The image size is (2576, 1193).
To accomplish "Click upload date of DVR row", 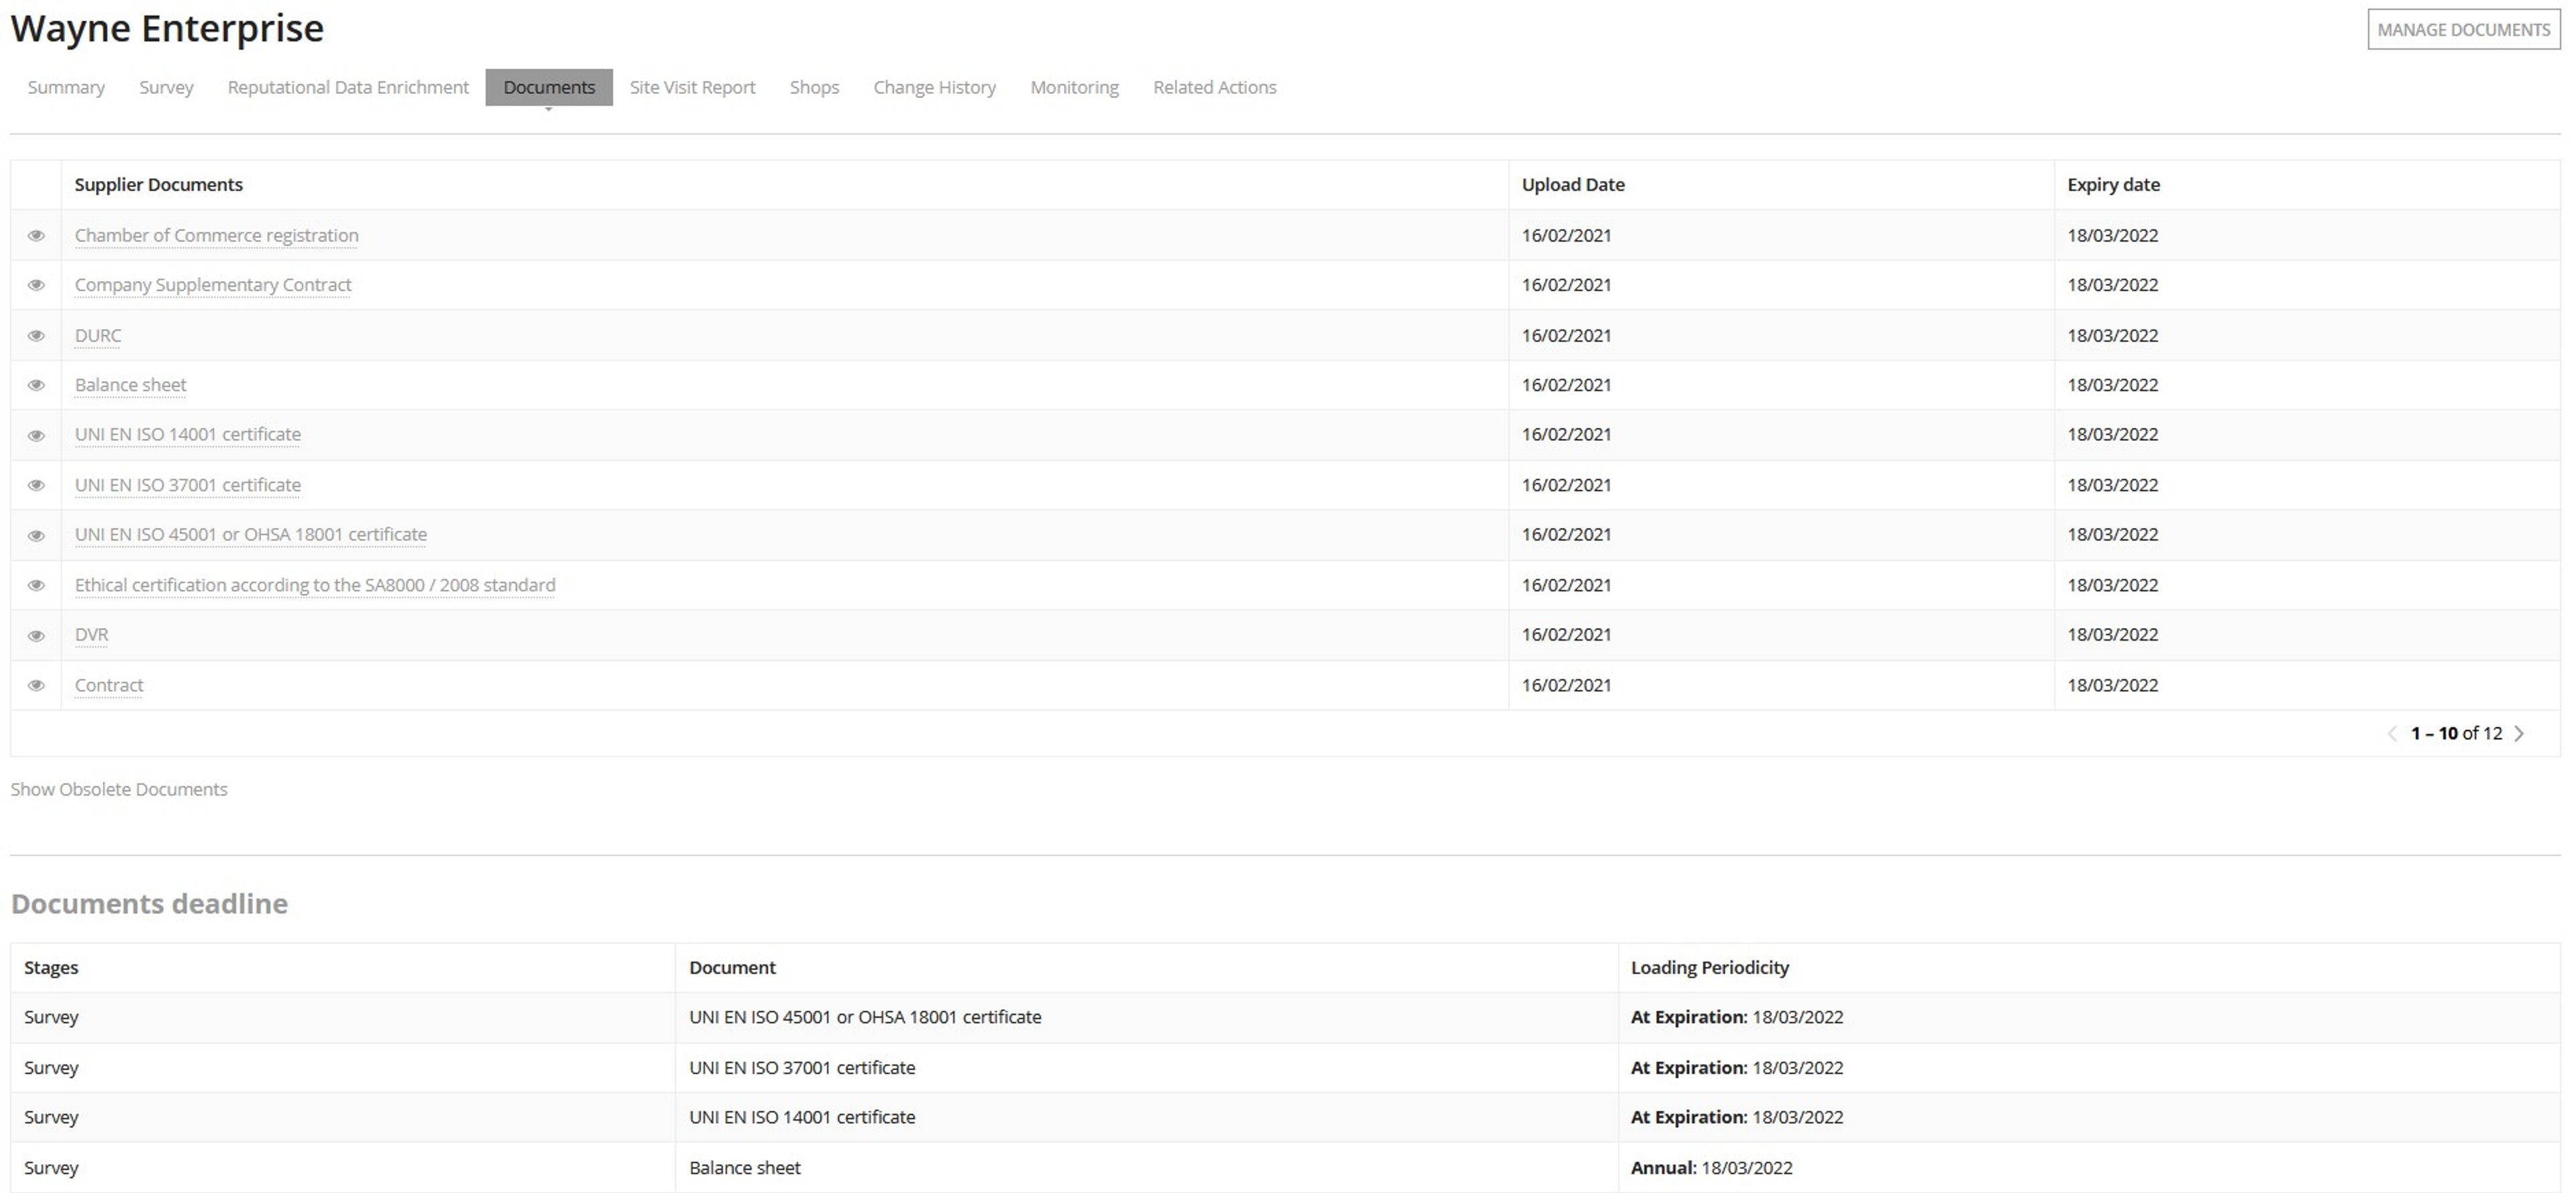I will coord(1567,634).
